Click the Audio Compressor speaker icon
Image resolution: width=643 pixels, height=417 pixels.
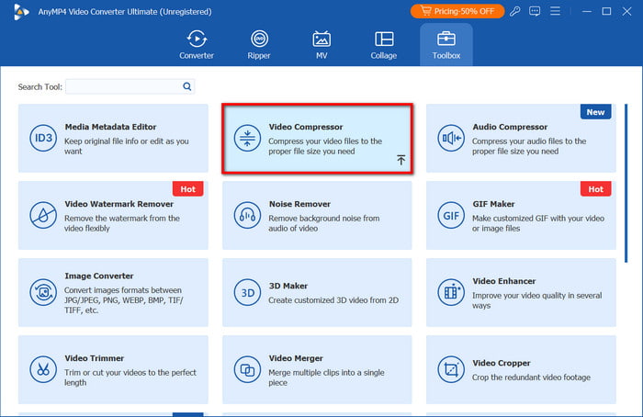[x=451, y=138]
